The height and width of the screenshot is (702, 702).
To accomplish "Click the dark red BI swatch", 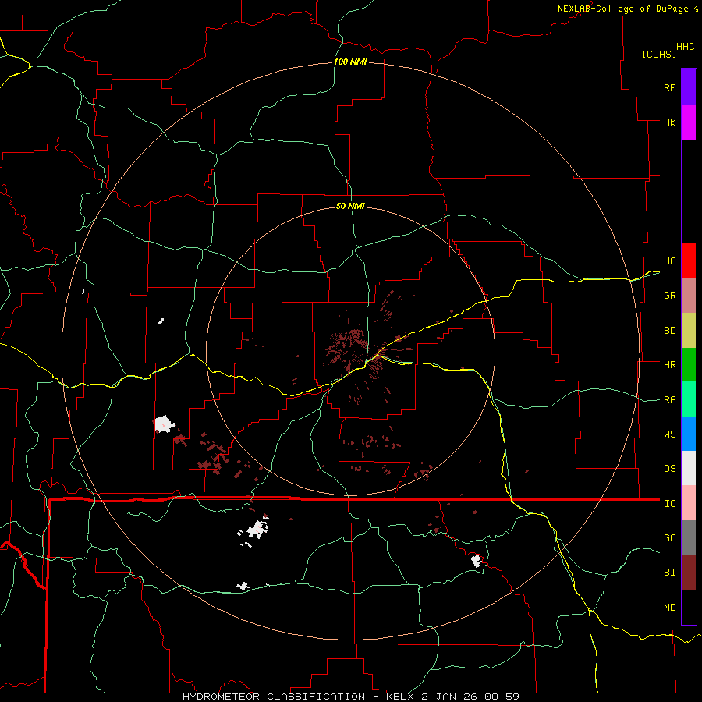I will click(689, 573).
